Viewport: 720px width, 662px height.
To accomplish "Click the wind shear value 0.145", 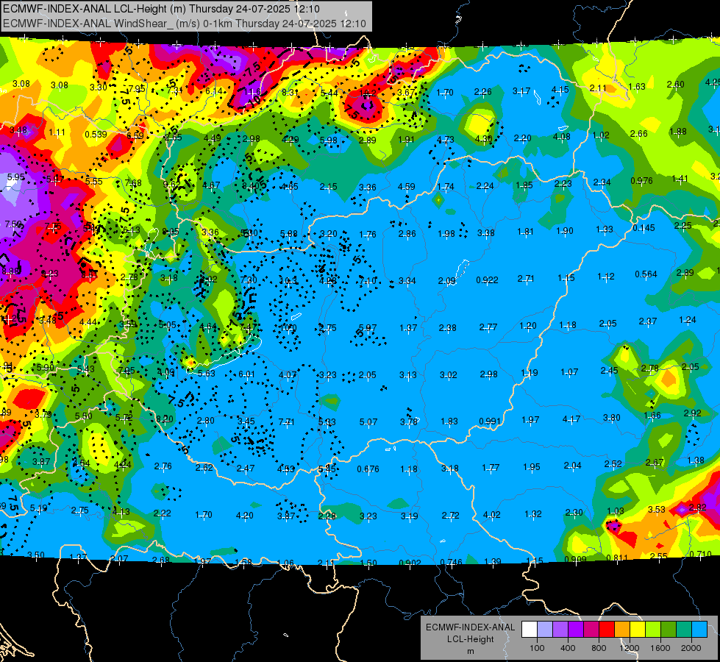I will pos(644,228).
